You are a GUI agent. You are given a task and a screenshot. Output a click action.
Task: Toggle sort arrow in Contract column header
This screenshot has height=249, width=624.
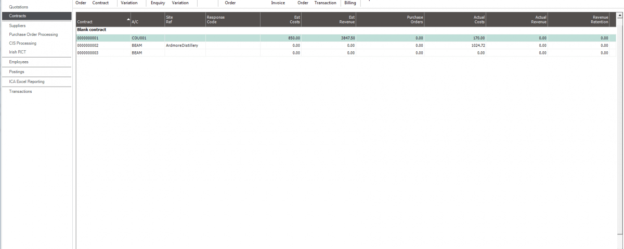tap(128, 19)
